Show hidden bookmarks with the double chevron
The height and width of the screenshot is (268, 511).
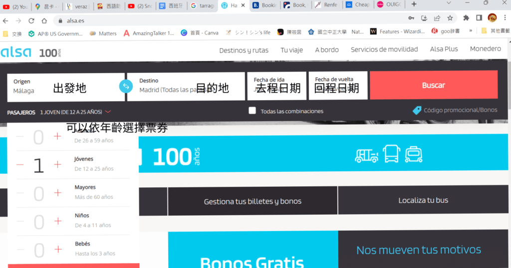471,31
